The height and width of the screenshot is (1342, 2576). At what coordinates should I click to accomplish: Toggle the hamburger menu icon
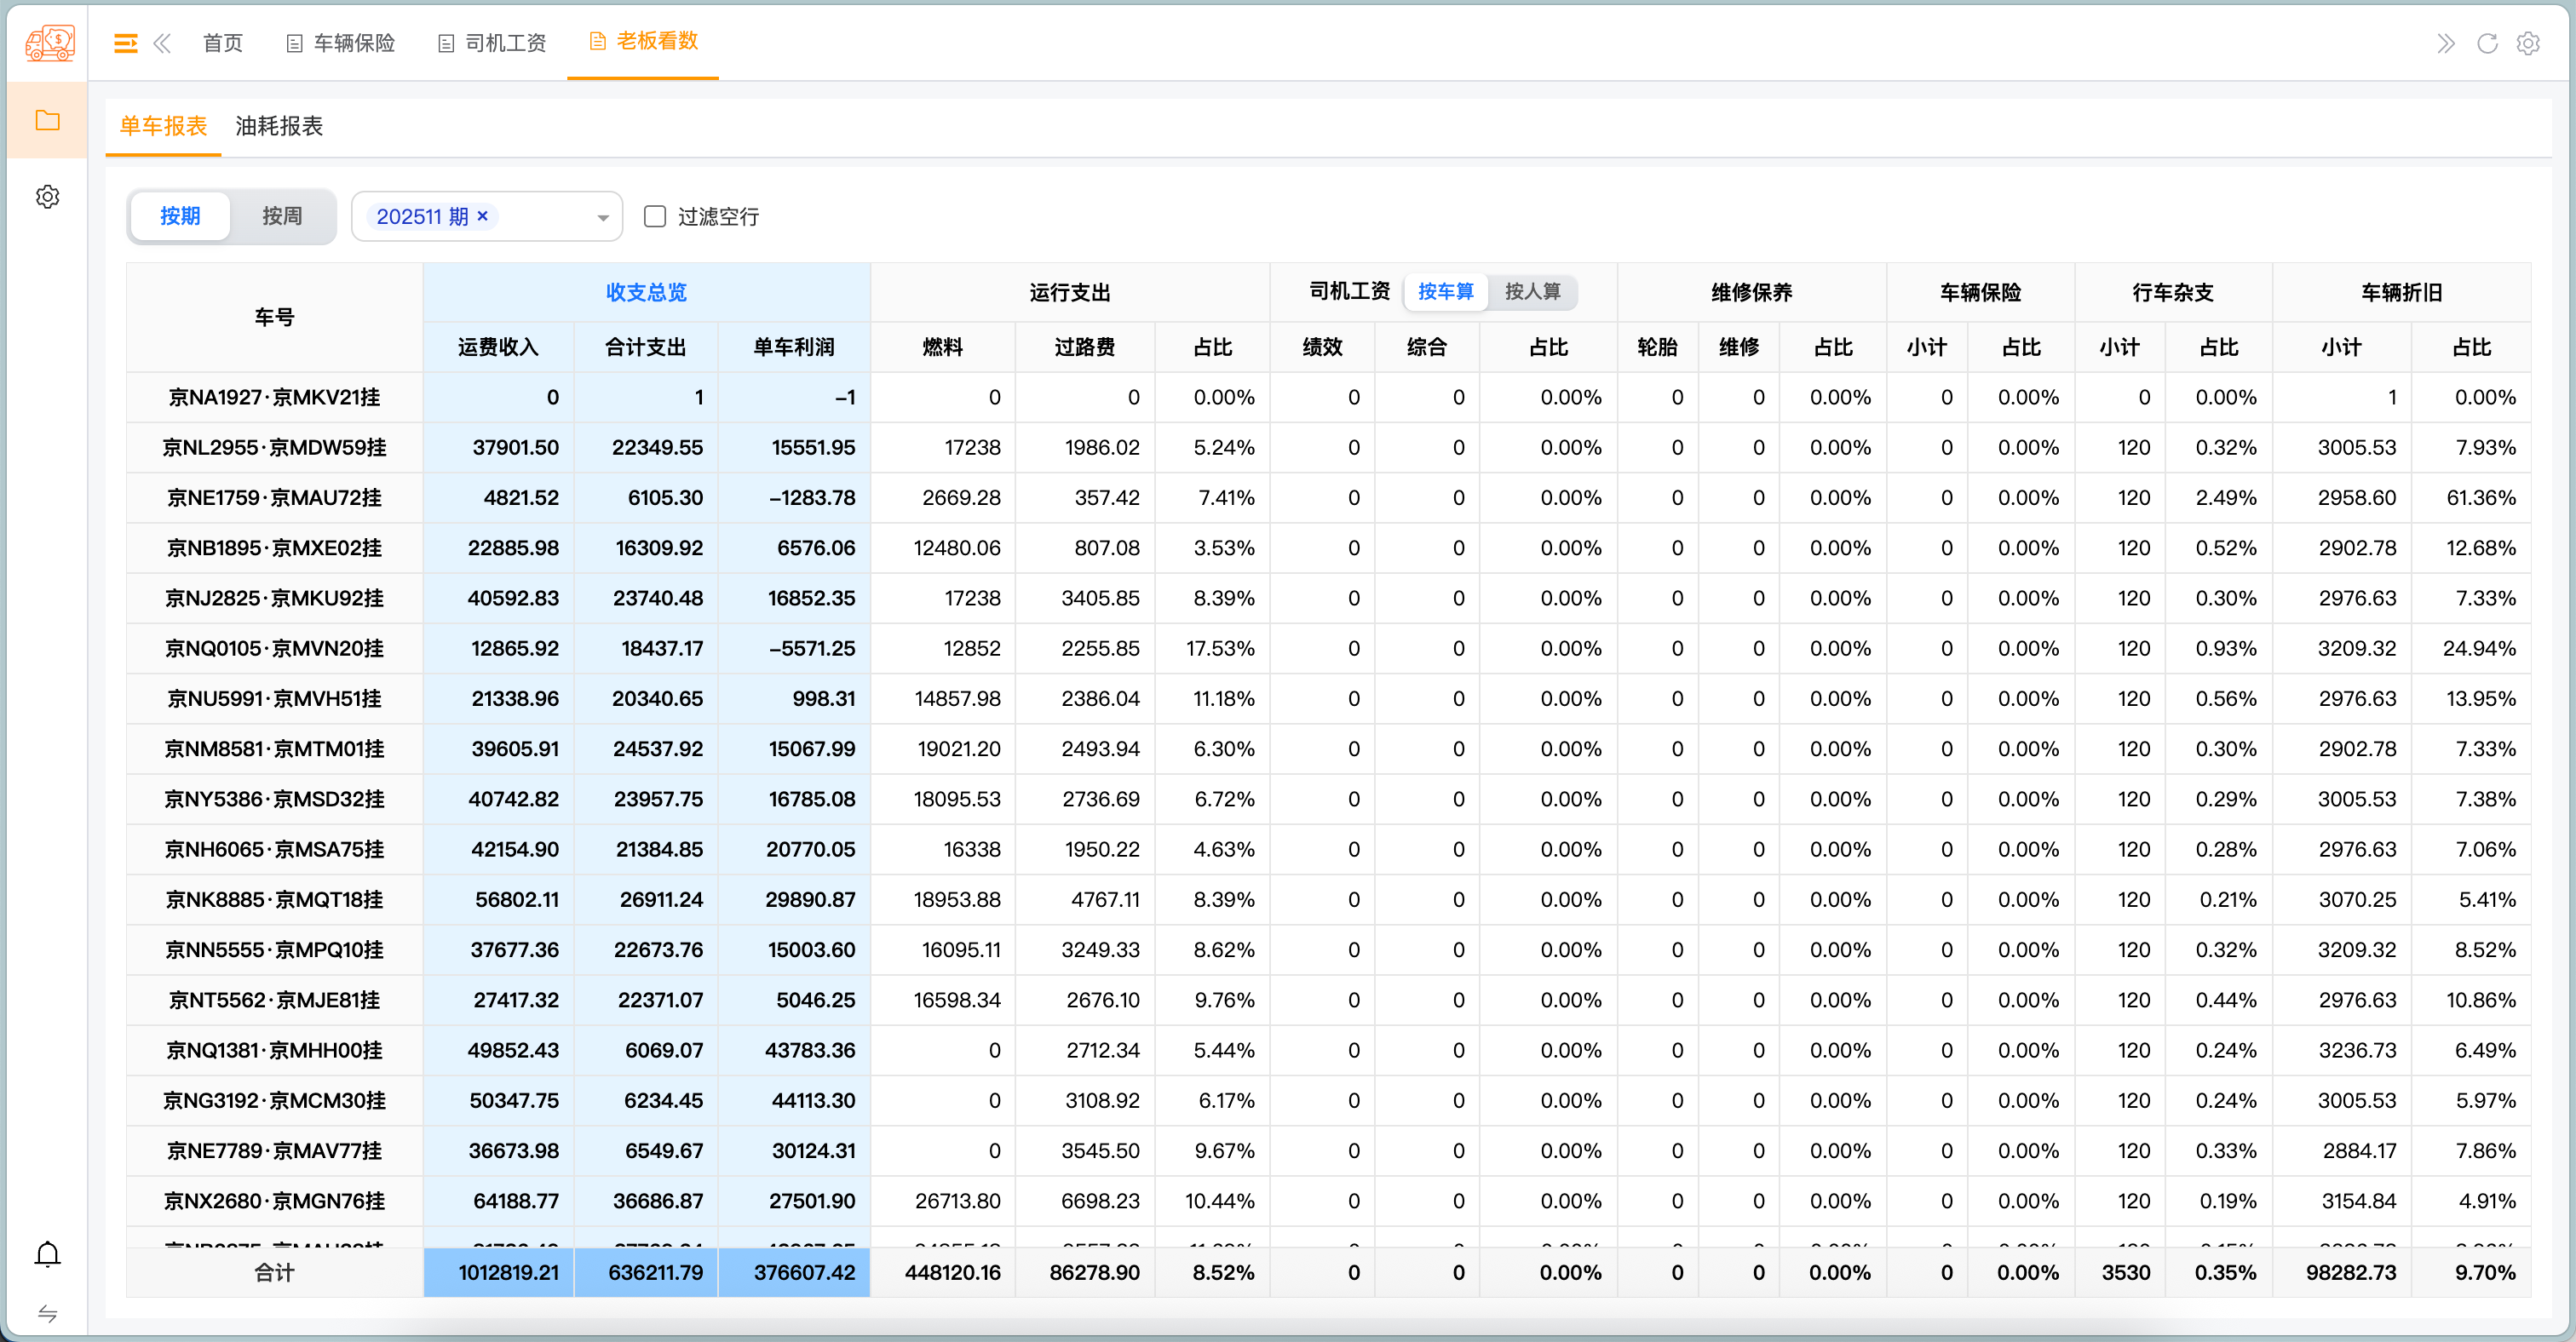(125, 43)
